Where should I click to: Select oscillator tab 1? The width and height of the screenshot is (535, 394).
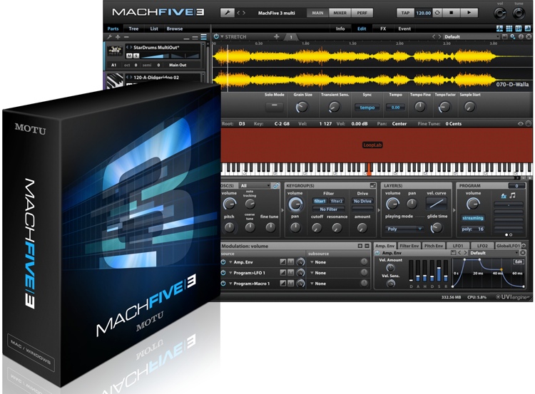pos(291,37)
